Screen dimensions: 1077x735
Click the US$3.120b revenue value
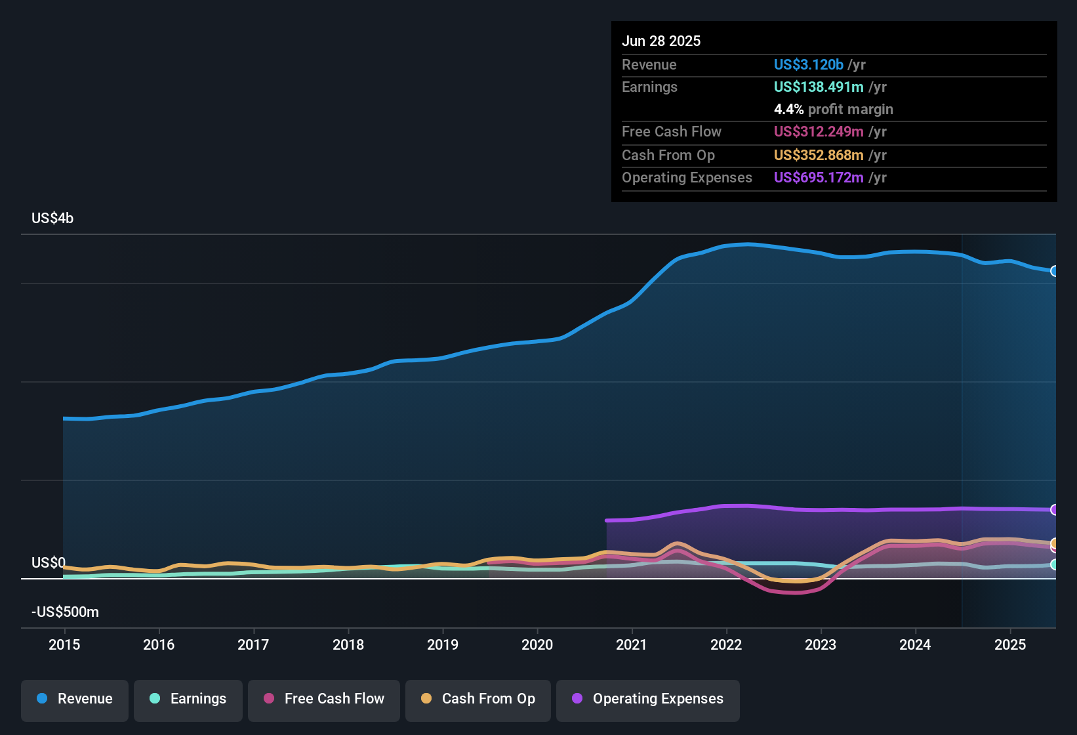point(808,64)
